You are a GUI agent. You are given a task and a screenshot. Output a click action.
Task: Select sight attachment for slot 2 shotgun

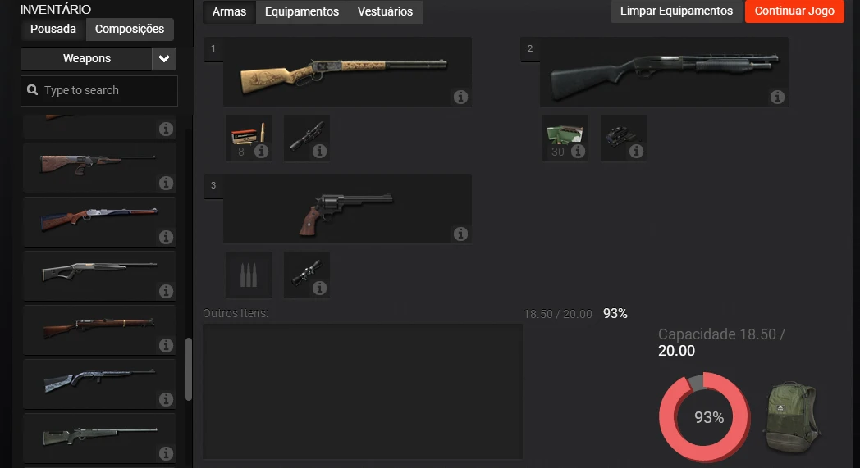coord(623,138)
